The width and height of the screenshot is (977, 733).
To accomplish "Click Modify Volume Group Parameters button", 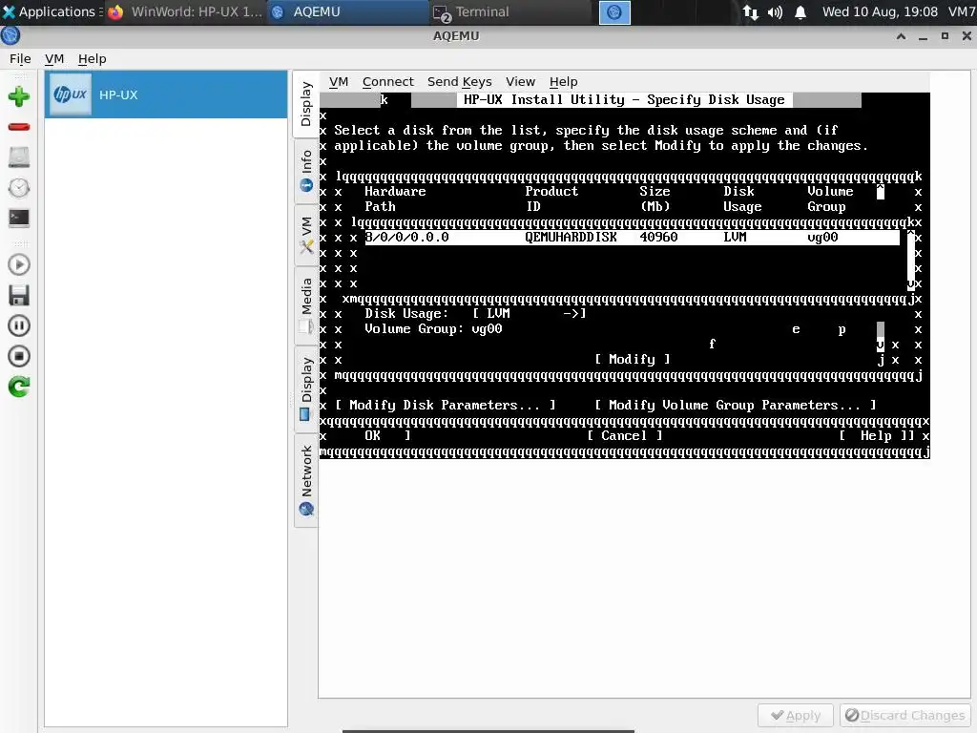I will [x=736, y=405].
